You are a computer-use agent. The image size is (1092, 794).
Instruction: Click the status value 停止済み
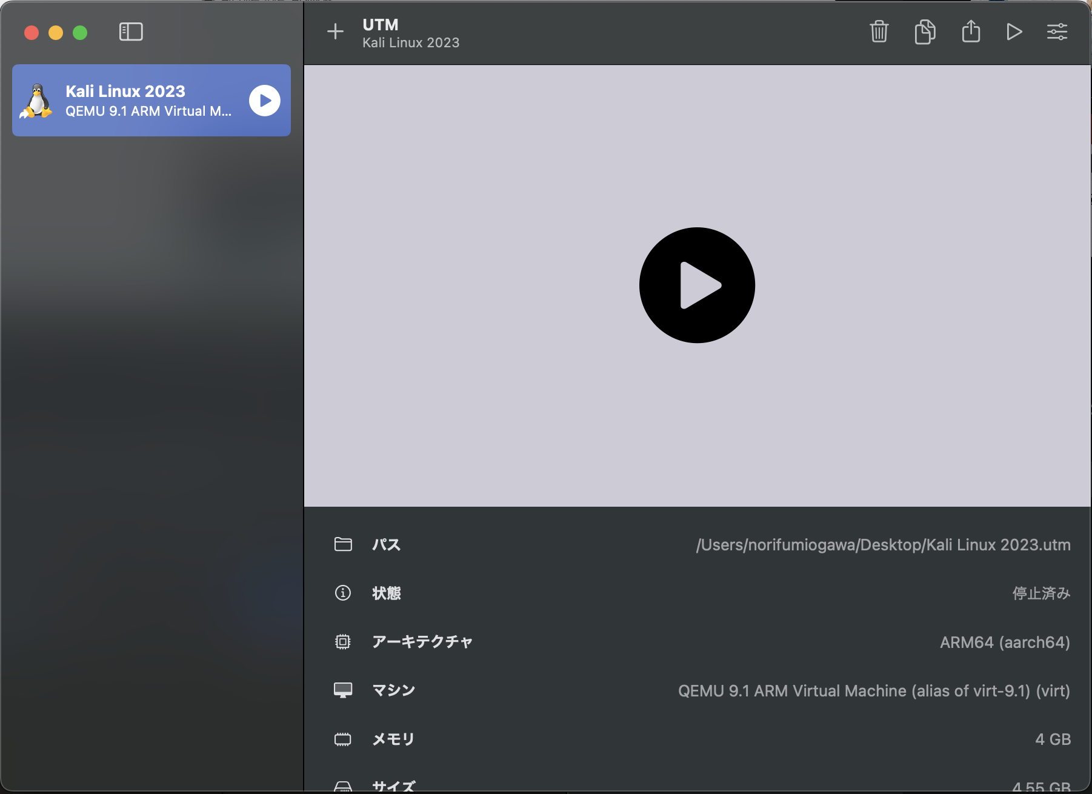click(1041, 593)
